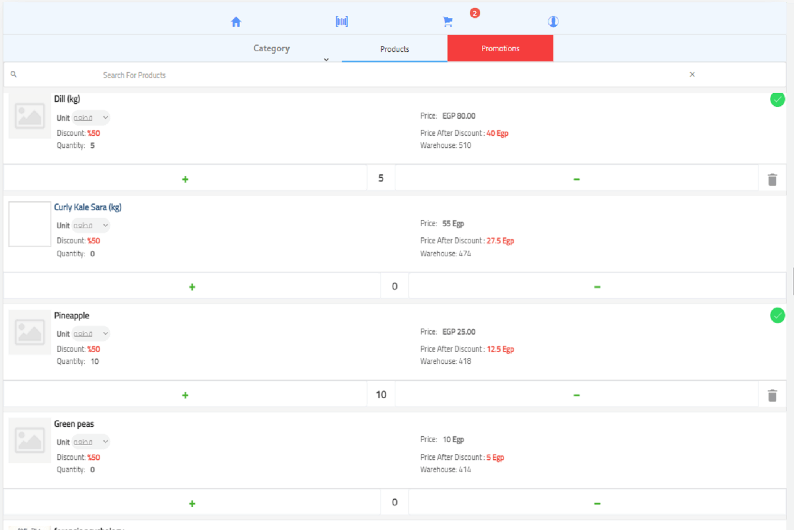The image size is (794, 530).
Task: Open the Curly Kale Sara (kg) product link
Action: tap(87, 207)
